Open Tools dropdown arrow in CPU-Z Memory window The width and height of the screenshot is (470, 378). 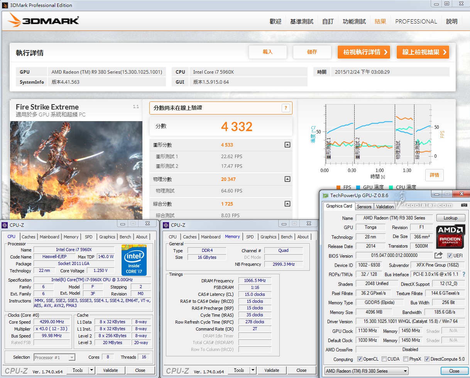click(x=253, y=370)
